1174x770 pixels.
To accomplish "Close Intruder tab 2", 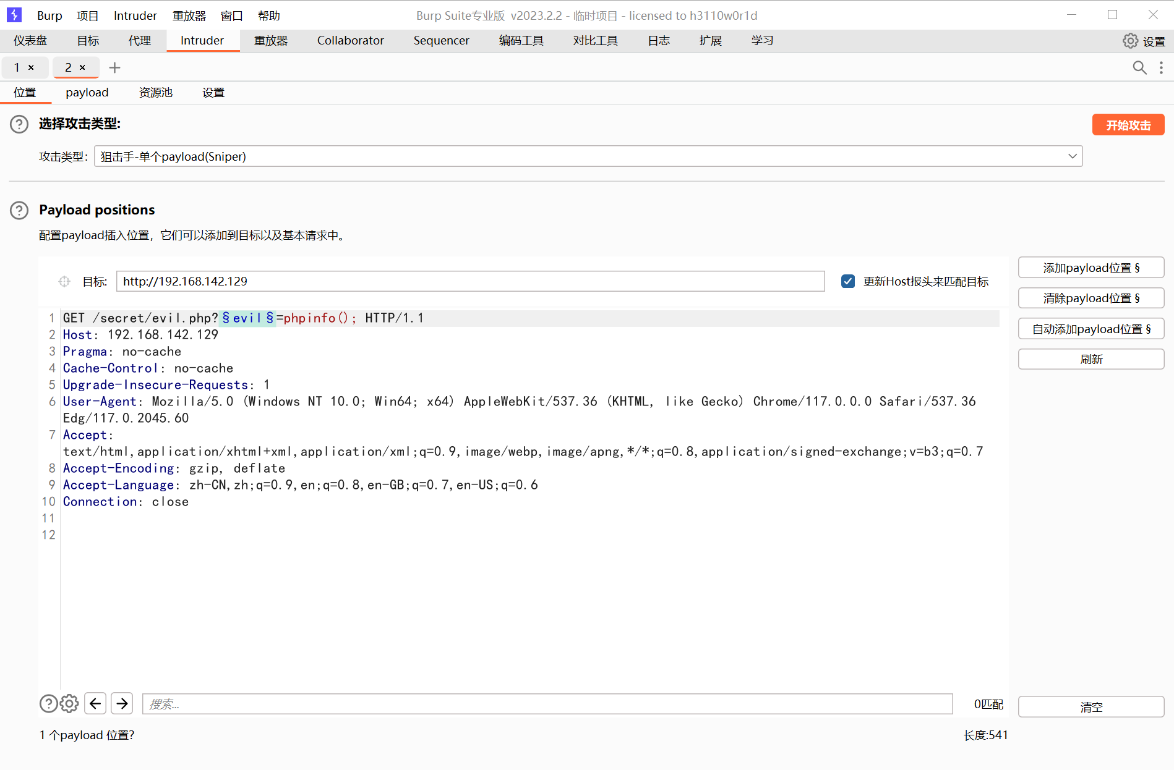I will coord(82,67).
